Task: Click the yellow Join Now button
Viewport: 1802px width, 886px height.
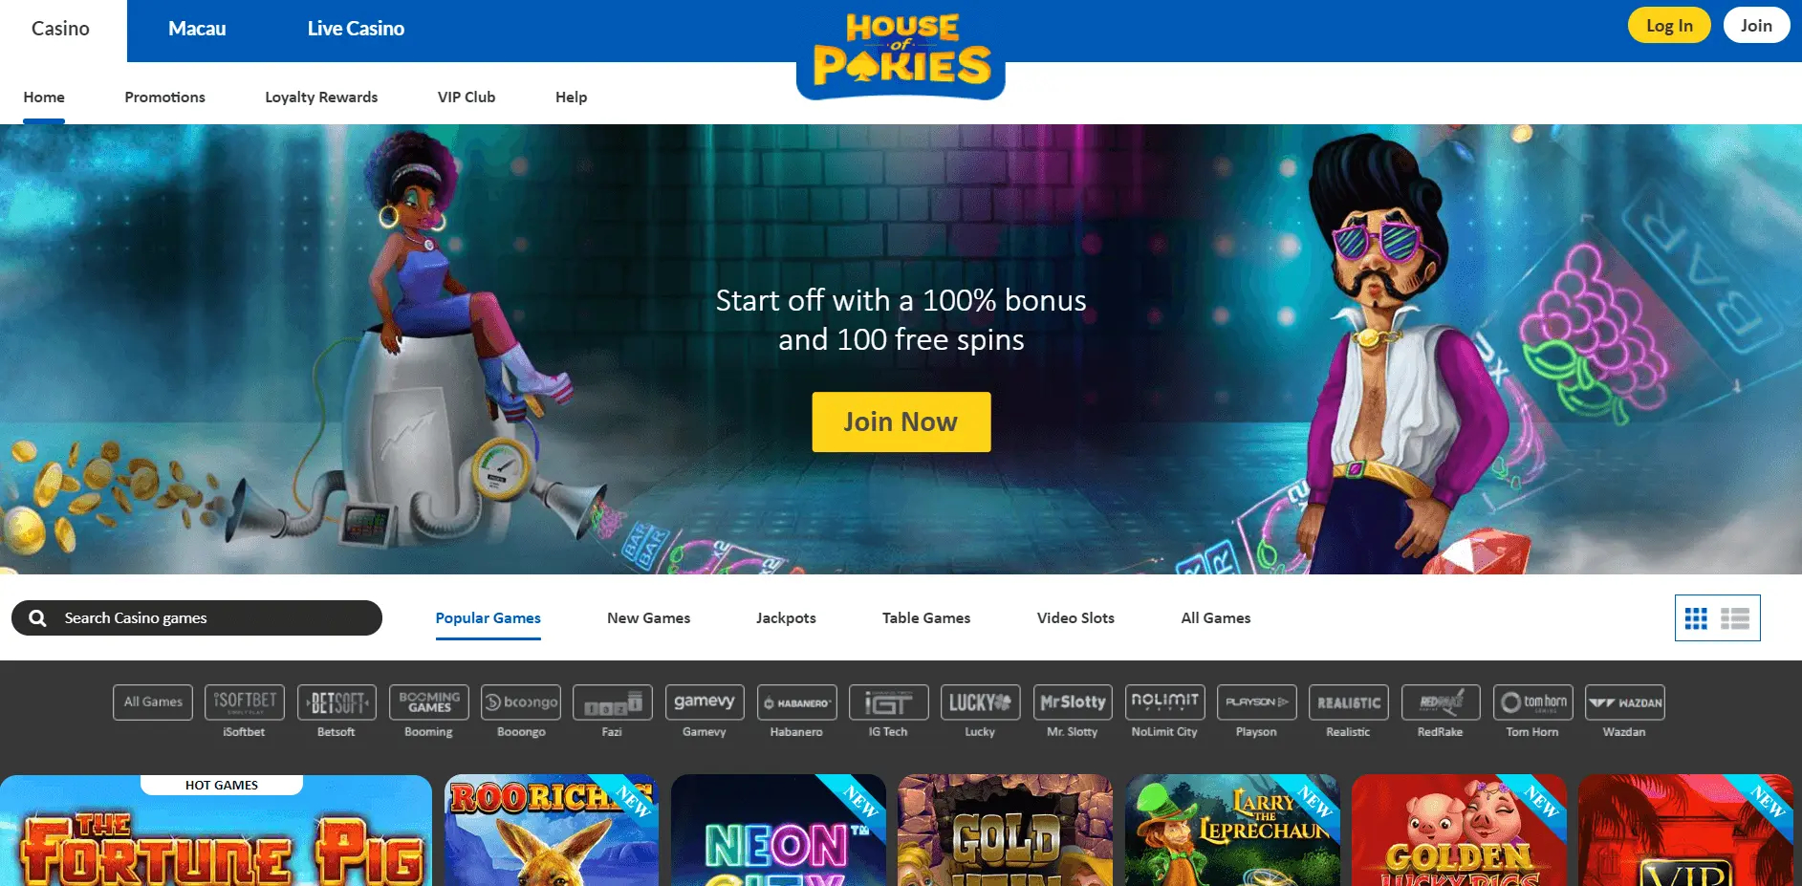Action: pos(901,421)
